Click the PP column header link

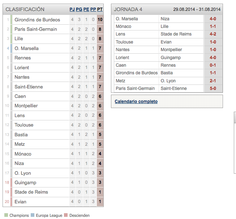(93, 9)
